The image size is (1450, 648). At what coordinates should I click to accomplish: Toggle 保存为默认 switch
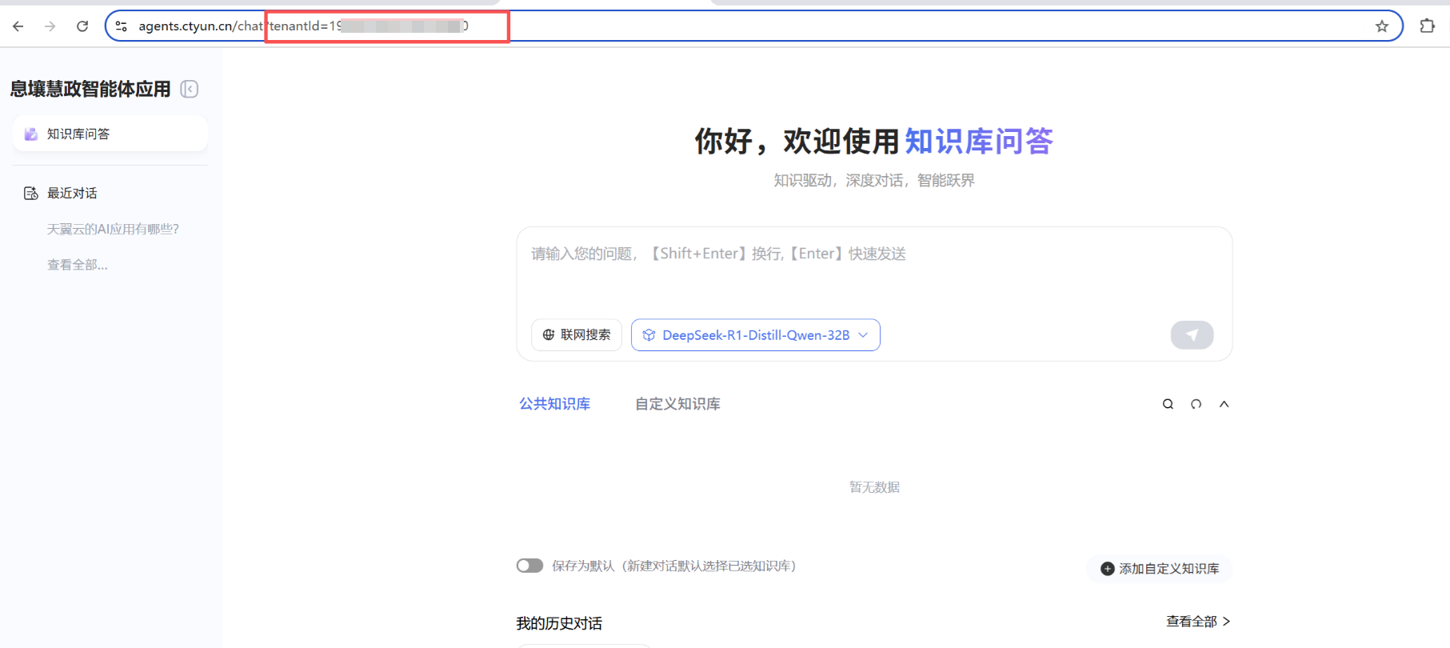tap(529, 566)
